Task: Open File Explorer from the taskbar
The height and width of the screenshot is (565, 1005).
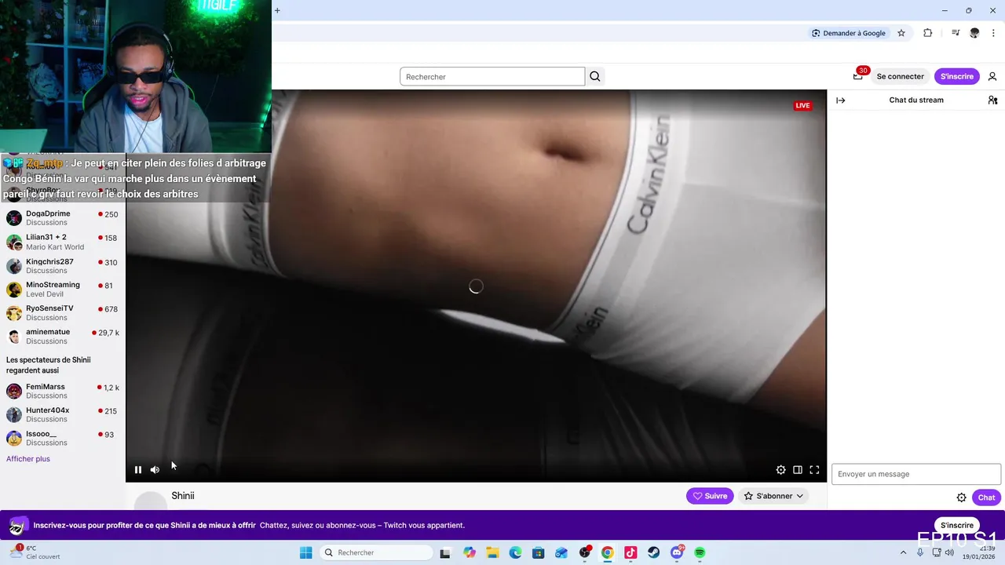Action: pos(492,552)
